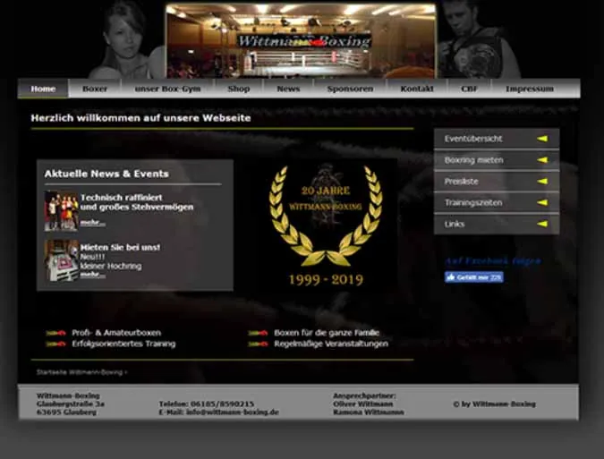
Task: Click glove icon beside Regelmäßige Veranstaltungen
Action: [258, 344]
